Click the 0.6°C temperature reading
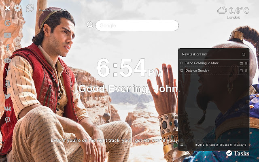 pos(239,11)
